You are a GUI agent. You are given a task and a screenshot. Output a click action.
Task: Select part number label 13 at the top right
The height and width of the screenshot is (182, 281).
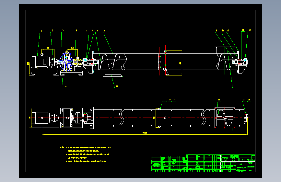pos(250,30)
